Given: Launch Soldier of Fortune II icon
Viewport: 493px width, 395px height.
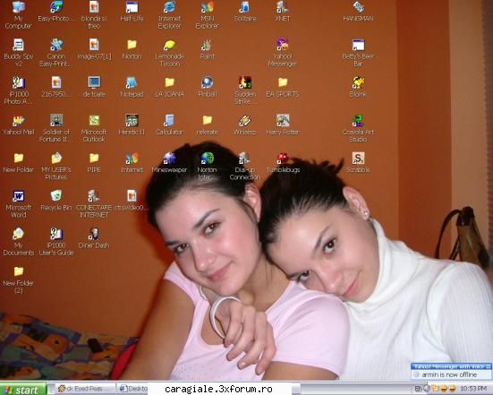Looking at the screenshot, I should pos(56,128).
